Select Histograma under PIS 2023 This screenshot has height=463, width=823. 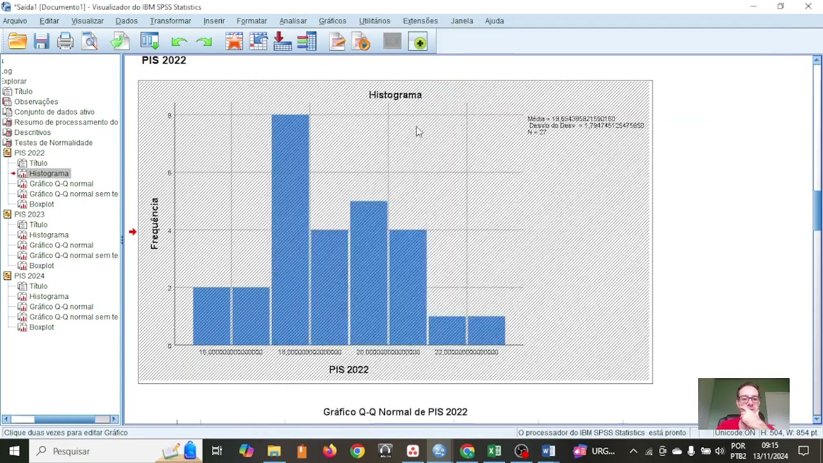coord(49,235)
